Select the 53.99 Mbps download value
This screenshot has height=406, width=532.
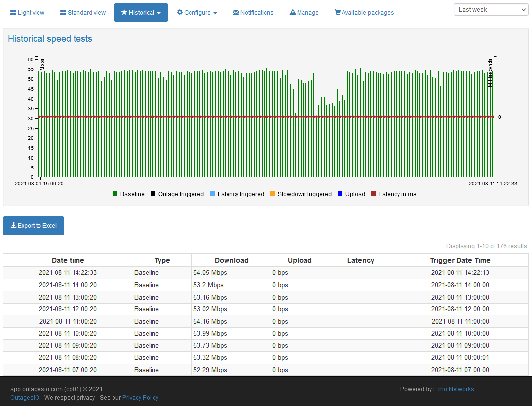click(x=210, y=333)
